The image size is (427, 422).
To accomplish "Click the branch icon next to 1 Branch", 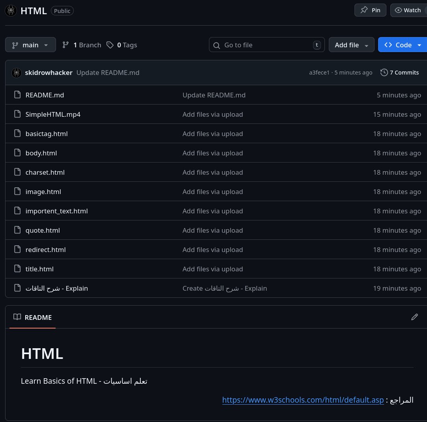I will [66, 45].
